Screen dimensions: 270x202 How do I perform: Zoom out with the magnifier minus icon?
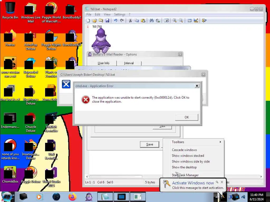(x=181, y=21)
